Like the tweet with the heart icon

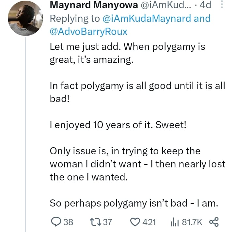pos(135,222)
